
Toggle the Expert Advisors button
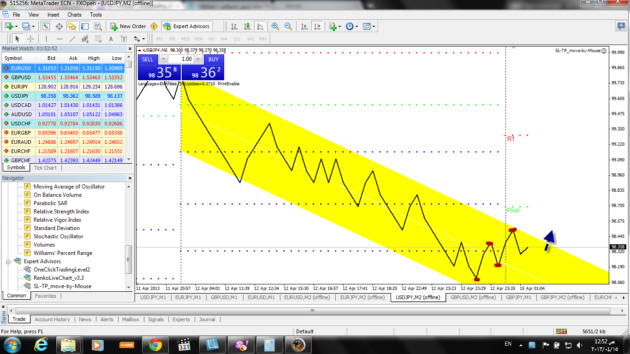(187, 26)
